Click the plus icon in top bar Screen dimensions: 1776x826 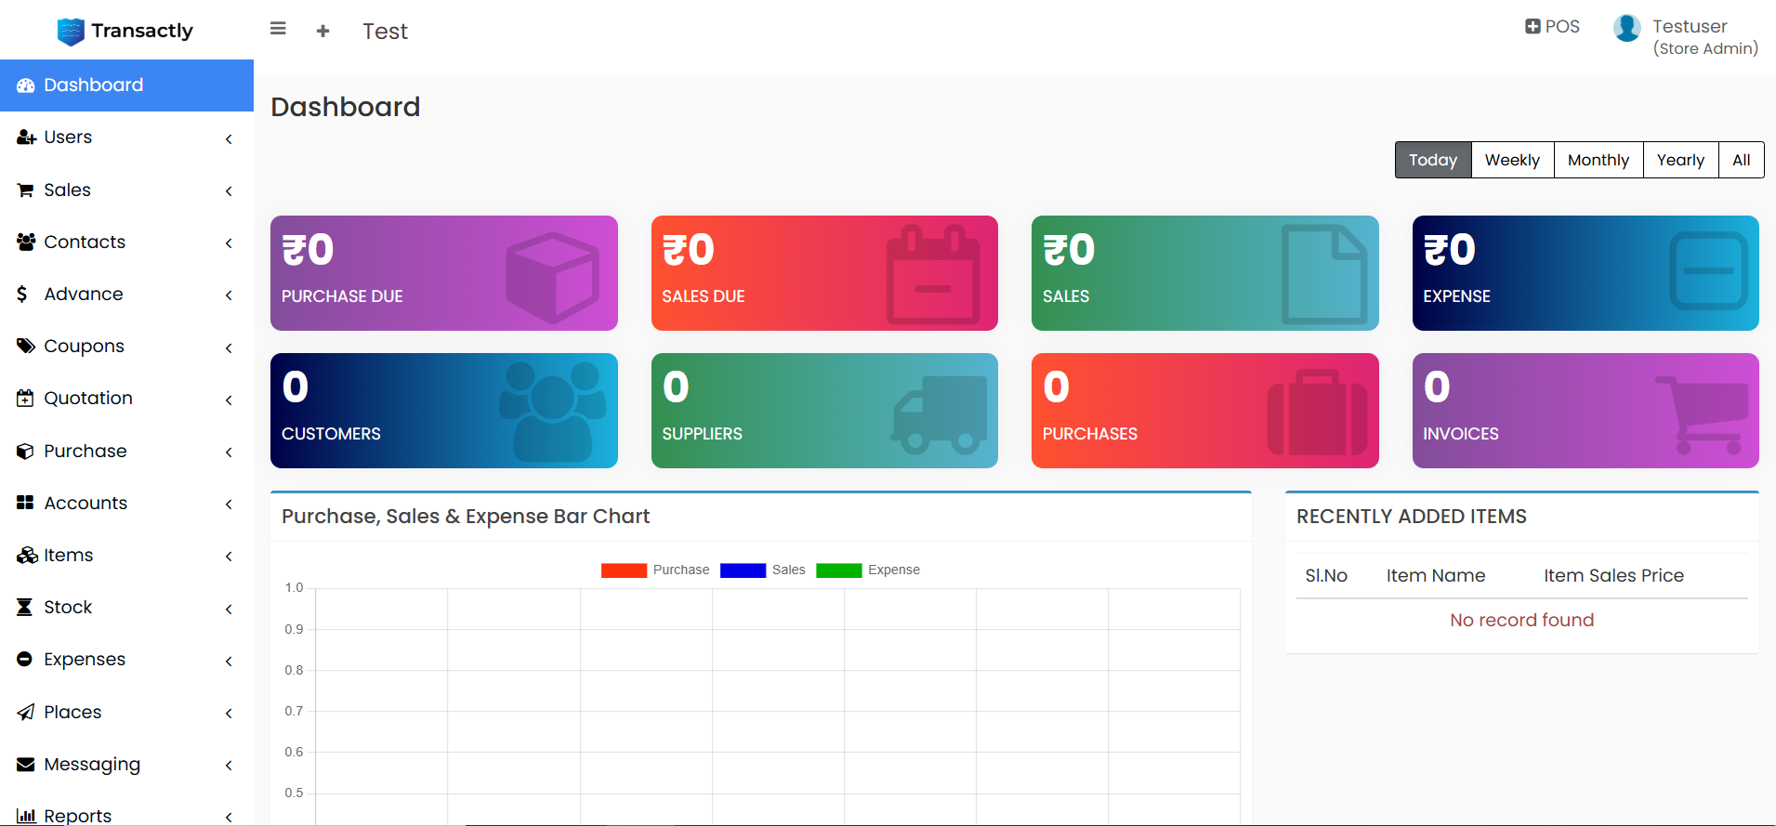point(322,32)
